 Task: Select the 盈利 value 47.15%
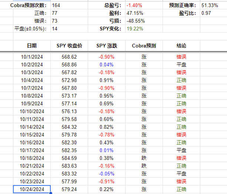(x=135, y=13)
